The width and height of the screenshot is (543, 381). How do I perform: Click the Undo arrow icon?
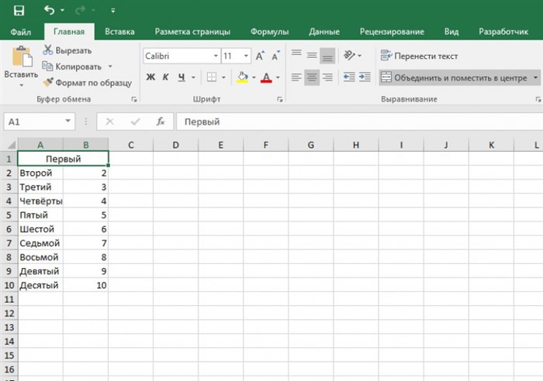49,10
